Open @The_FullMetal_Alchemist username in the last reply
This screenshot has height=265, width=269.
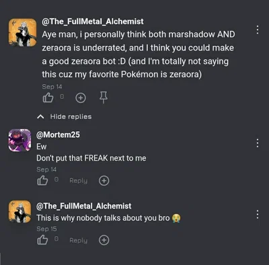[84, 206]
